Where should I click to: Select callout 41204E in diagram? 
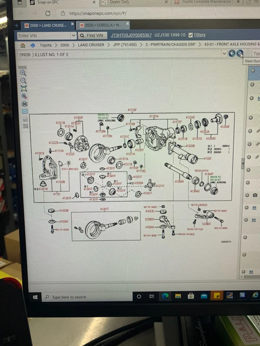225,127
